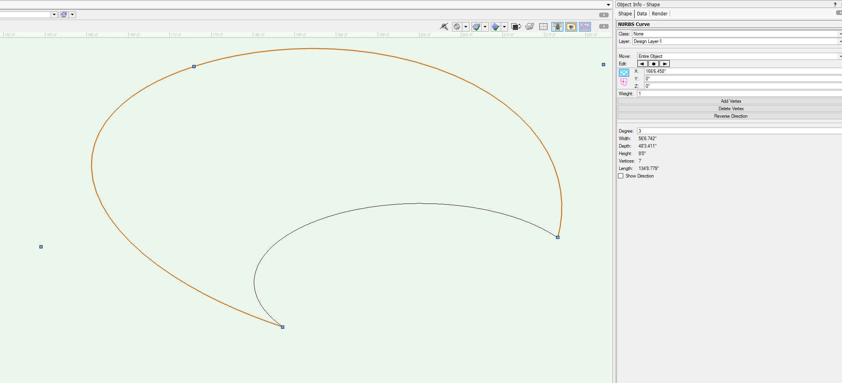Image resolution: width=842 pixels, height=383 pixels.
Task: Click the crossed-out magnifier icon
Action: (444, 26)
